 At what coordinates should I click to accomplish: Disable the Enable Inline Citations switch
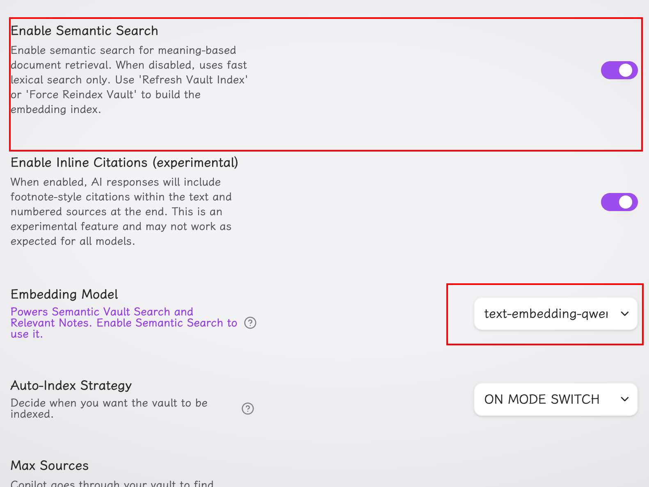(x=619, y=202)
